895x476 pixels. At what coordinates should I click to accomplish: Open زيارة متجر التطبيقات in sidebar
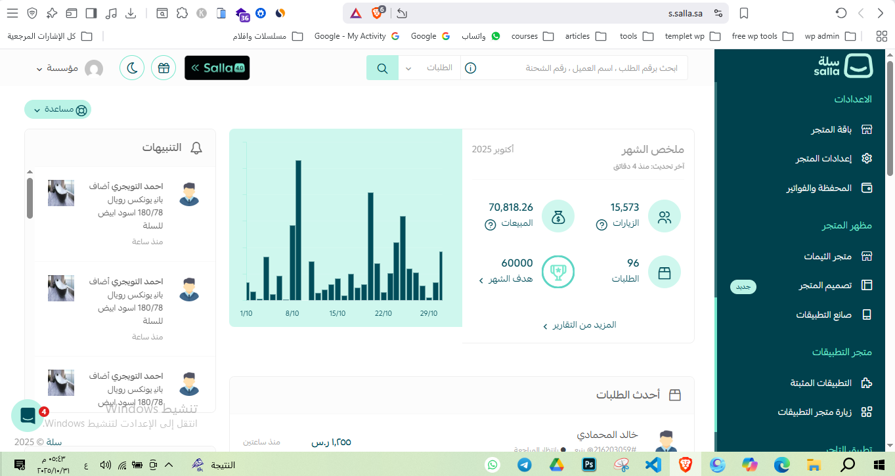[x=825, y=412]
